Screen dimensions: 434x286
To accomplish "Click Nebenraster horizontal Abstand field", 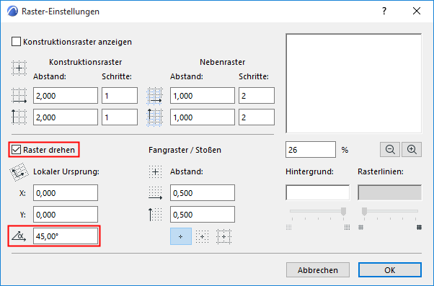I will (x=203, y=96).
